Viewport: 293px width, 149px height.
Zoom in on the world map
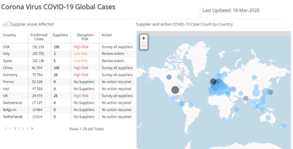[x=144, y=38]
